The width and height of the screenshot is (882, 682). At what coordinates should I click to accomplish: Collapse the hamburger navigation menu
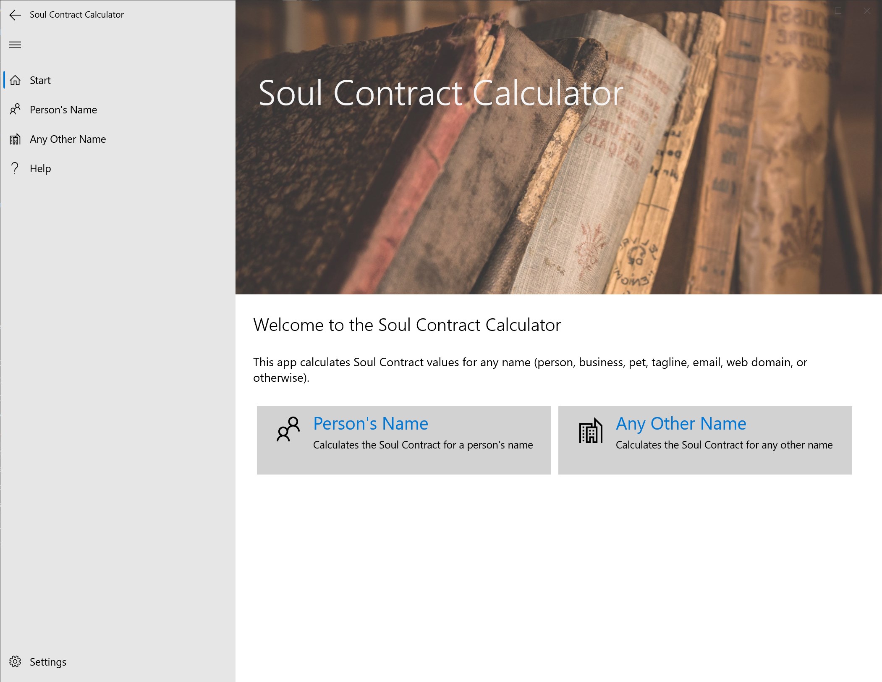[x=15, y=45]
